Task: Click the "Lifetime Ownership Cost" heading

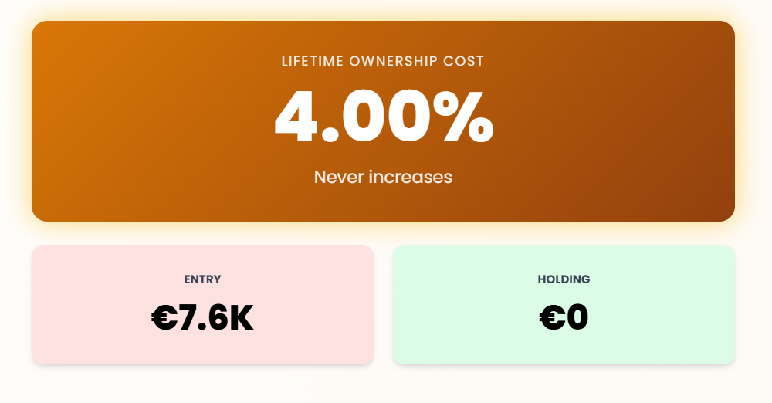Action: (x=383, y=61)
